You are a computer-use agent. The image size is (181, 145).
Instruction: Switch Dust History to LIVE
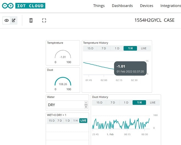(153, 102)
